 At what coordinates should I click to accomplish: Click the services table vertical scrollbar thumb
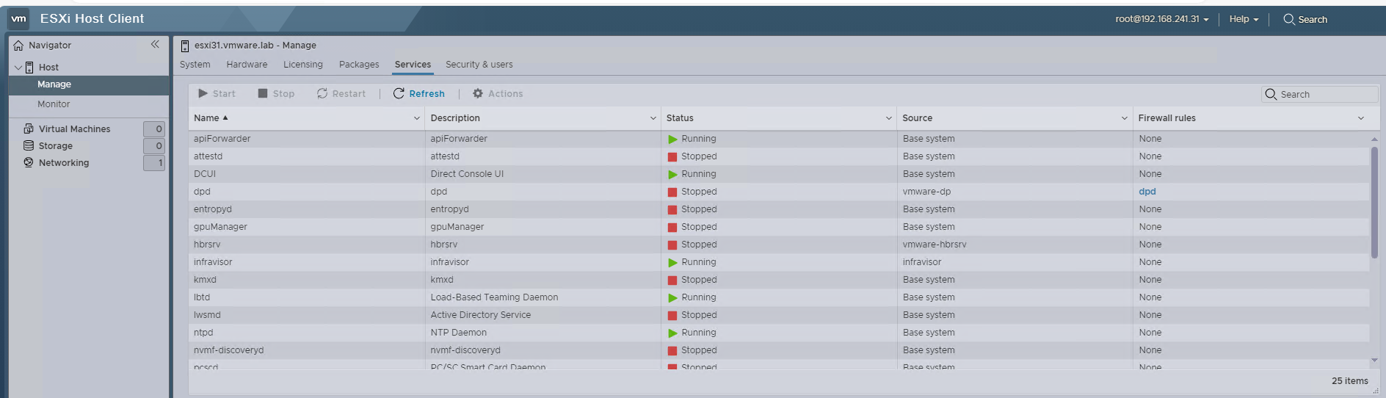pos(1374,202)
